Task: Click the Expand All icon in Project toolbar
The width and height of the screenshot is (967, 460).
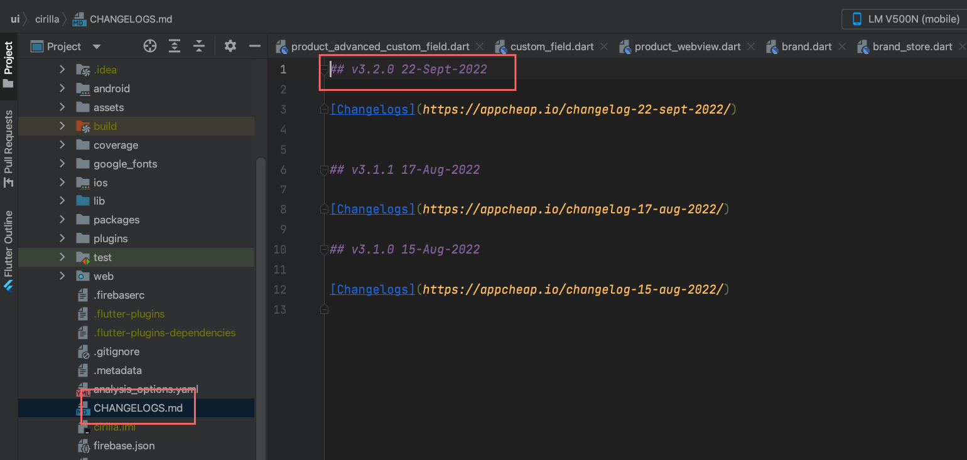Action: [x=174, y=46]
